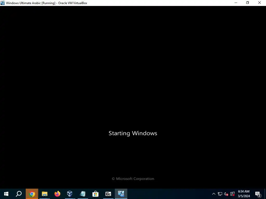Click Show Desktop strip at taskbar end

tap(265, 194)
